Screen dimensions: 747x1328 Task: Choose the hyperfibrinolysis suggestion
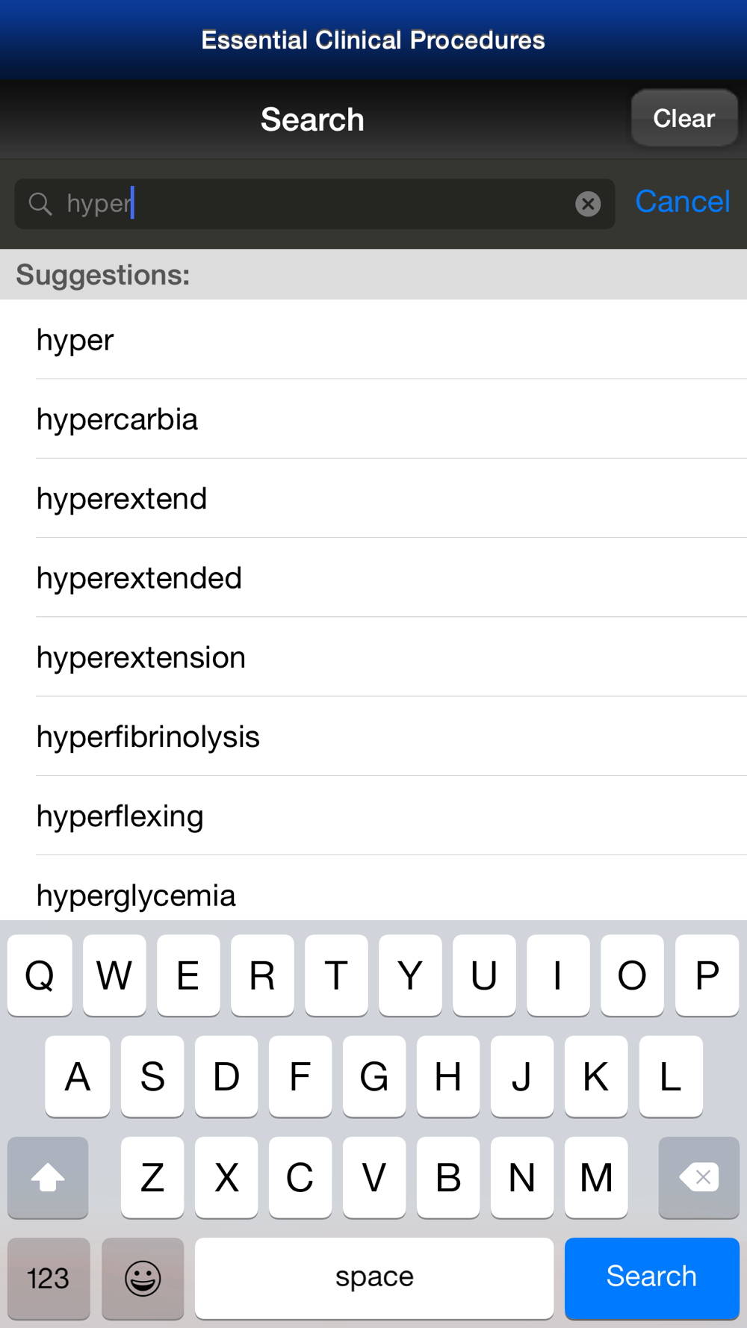point(373,736)
